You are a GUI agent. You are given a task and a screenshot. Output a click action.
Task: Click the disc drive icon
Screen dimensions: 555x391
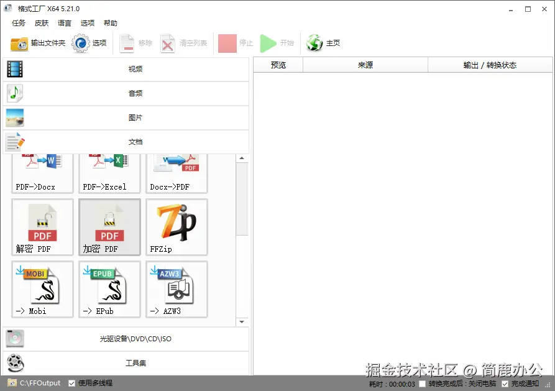(x=15, y=339)
